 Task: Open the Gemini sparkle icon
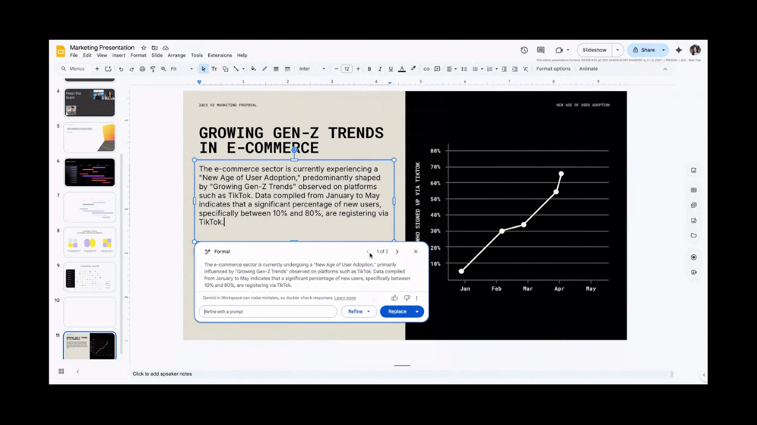(x=679, y=50)
